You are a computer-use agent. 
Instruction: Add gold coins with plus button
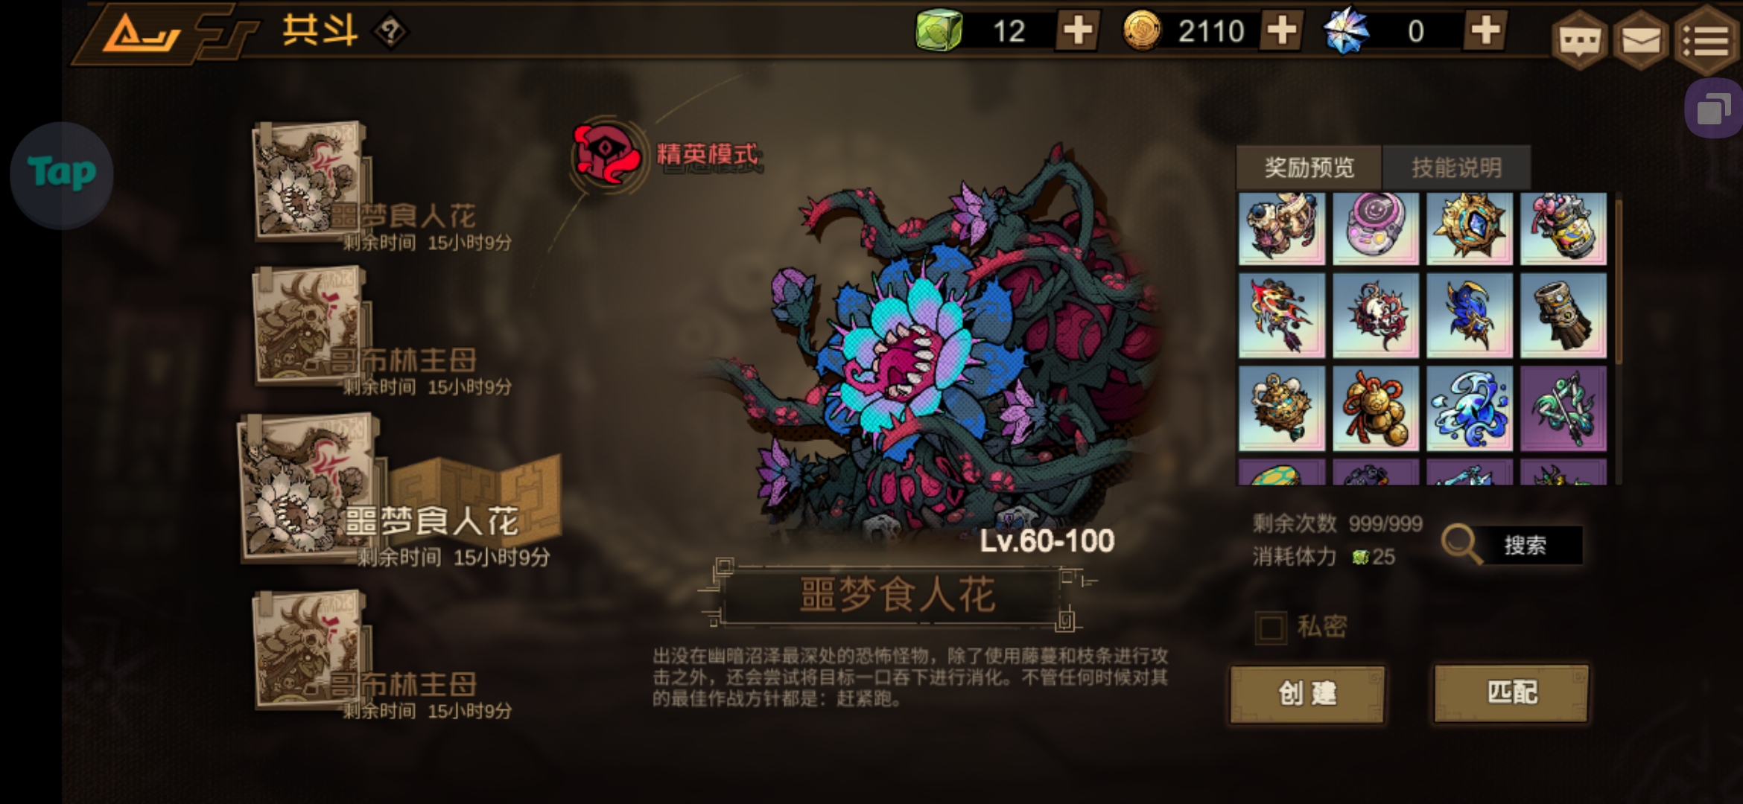[1281, 31]
